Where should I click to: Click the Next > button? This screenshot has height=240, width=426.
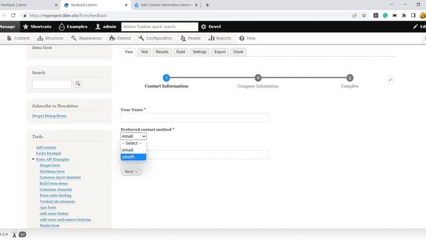tap(131, 172)
